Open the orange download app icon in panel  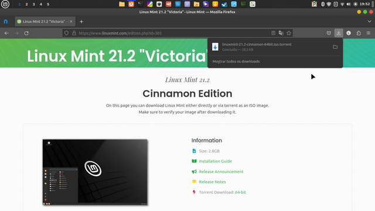click(215, 4)
